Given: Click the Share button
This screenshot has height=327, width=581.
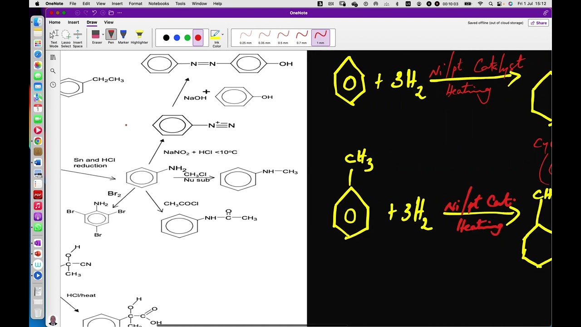Looking at the screenshot, I should click(x=539, y=23).
